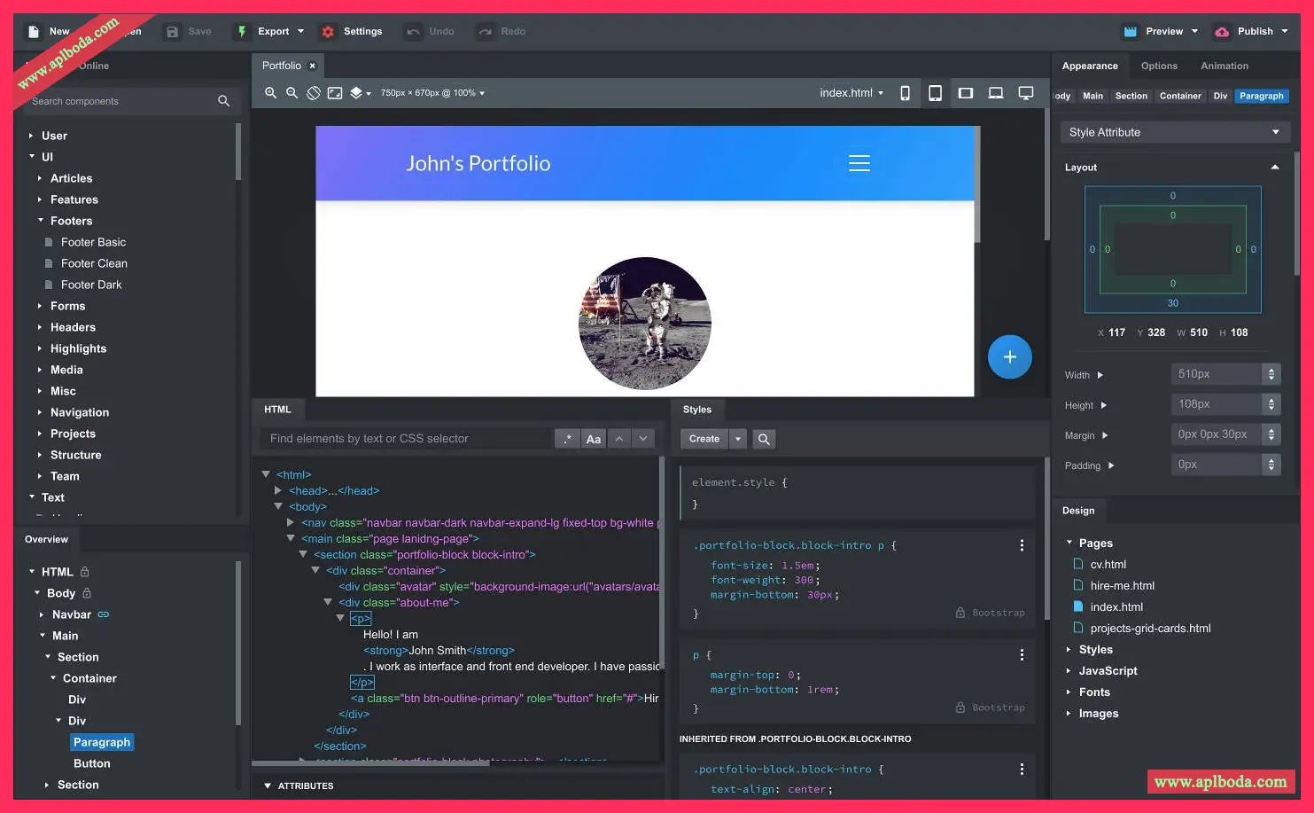Click the zoom out magnifier icon
The image size is (1314, 813).
pos(292,93)
